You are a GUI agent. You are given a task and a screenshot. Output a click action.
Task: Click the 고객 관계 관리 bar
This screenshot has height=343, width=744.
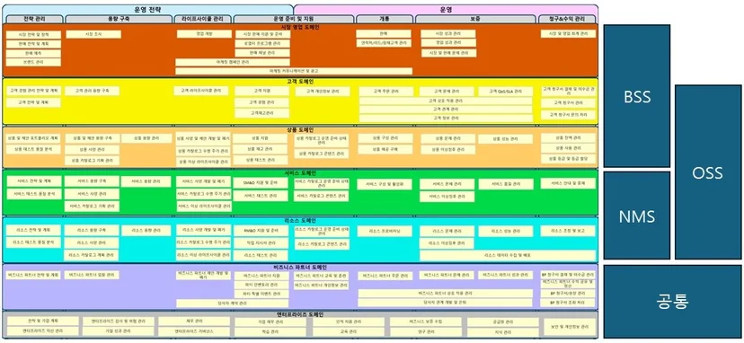[446, 110]
